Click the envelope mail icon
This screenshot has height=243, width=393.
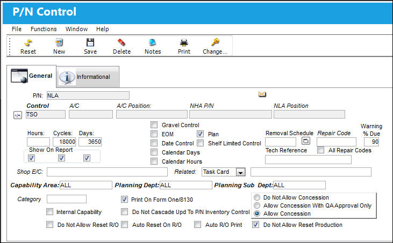tap(262, 94)
